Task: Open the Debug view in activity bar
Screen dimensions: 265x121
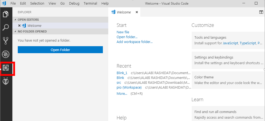Action: (x=6, y=54)
